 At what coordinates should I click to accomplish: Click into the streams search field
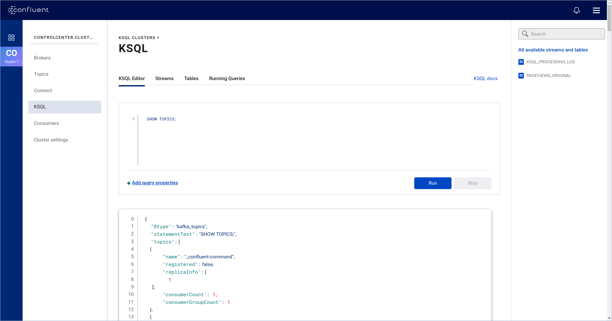click(x=565, y=34)
